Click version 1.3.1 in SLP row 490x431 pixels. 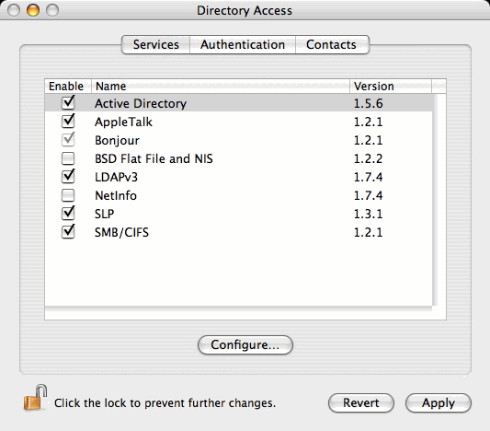point(368,214)
